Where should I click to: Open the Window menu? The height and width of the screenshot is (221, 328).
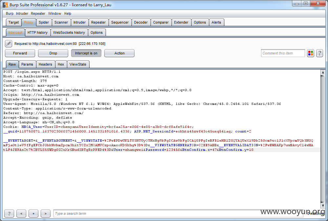point(54,13)
